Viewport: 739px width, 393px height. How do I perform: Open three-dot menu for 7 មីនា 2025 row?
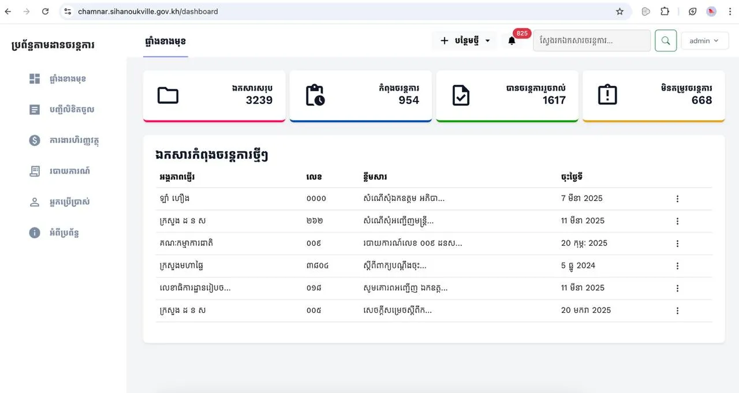click(677, 199)
